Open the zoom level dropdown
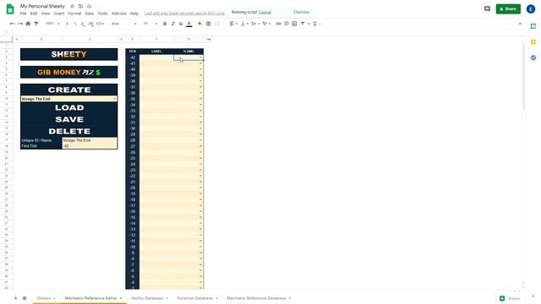Viewport: 541px width, 304px height. tap(52, 24)
